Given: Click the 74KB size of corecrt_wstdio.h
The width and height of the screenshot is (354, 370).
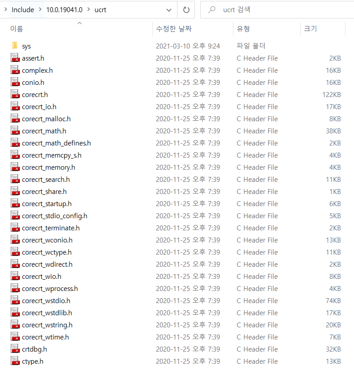Looking at the screenshot, I should coord(333,301).
